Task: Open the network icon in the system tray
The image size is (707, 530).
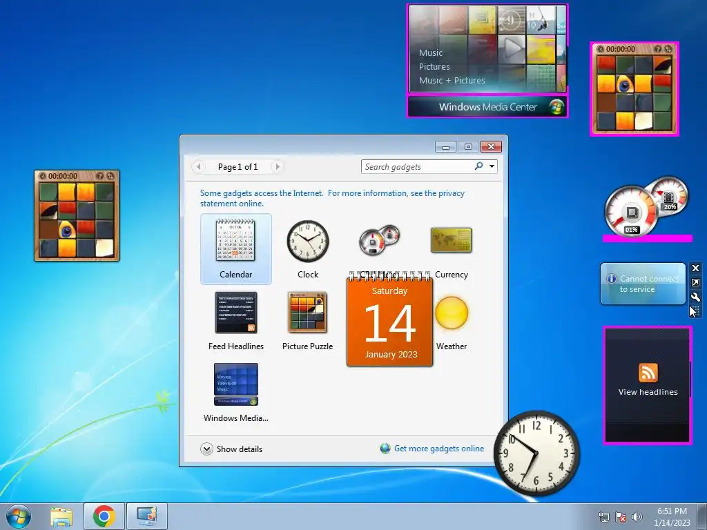Action: coord(603,517)
